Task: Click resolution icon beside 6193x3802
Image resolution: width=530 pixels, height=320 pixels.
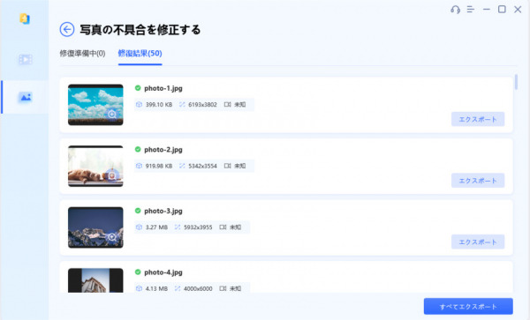Action: (182, 105)
